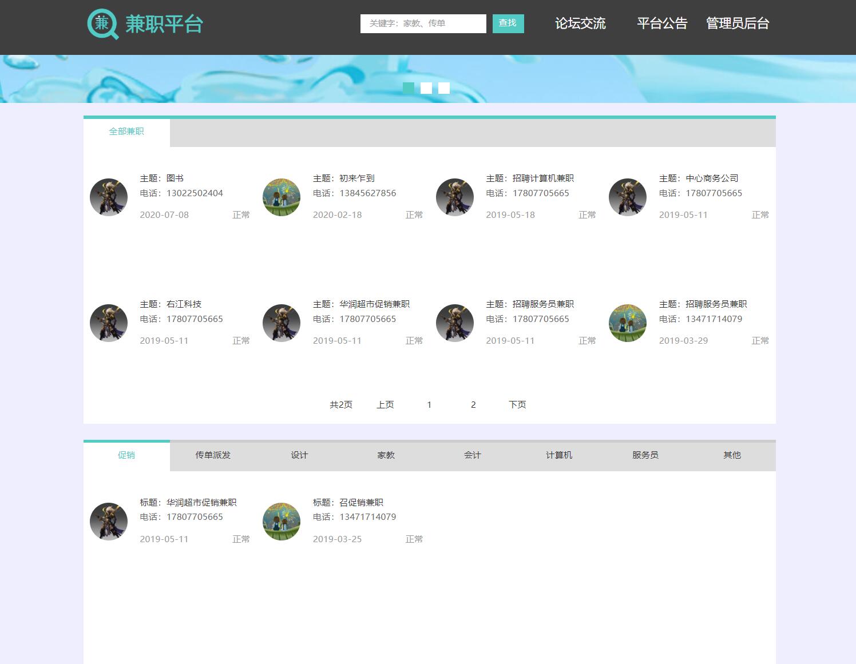Select the 计算机 job category

coord(559,455)
